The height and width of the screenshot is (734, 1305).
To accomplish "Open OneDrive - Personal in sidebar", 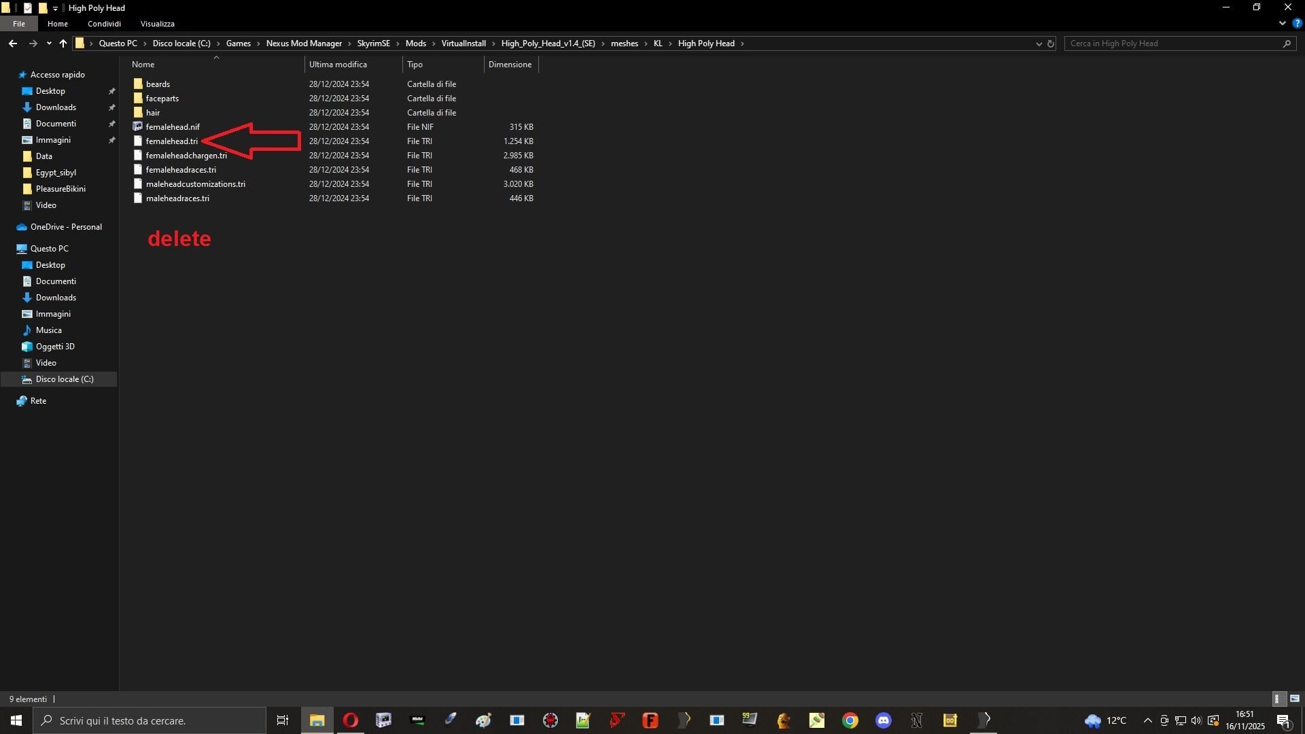I will tap(66, 227).
